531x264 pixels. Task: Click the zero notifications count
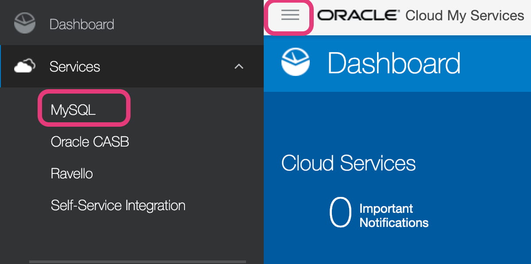340,213
